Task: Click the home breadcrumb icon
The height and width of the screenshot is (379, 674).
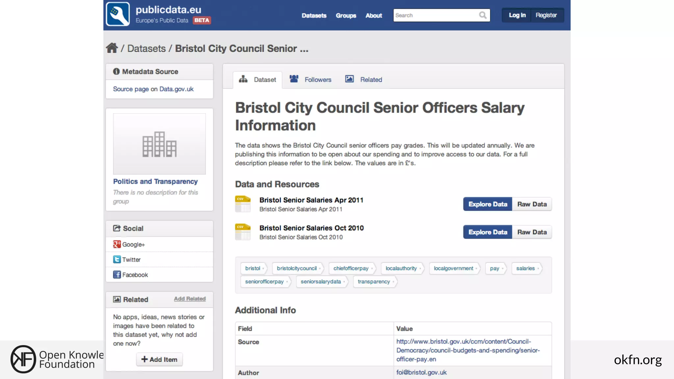Action: (x=112, y=48)
